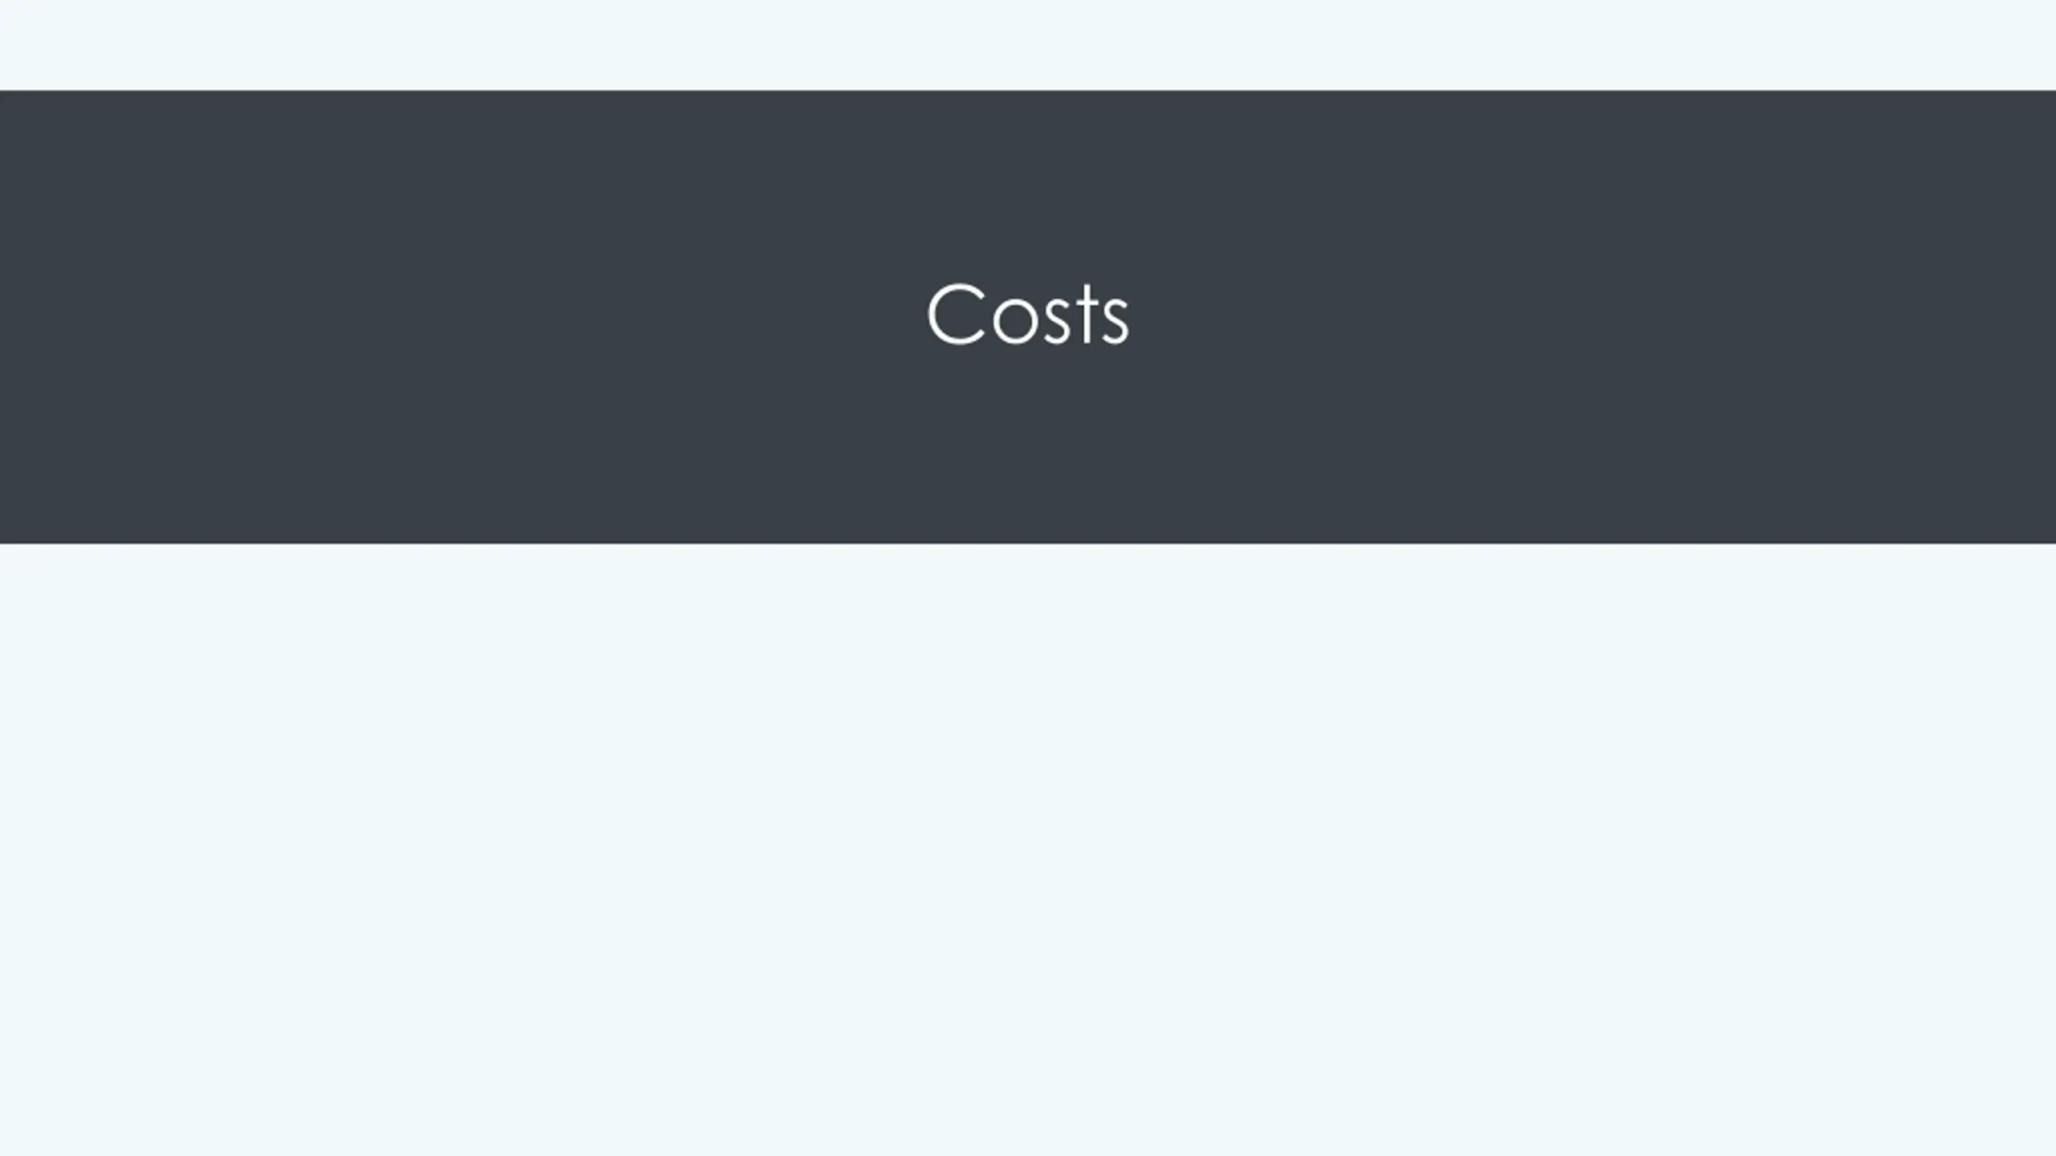Viewport: 2056px width, 1156px height.
Task: Click the letter t in Costs
Action: (x=1087, y=314)
